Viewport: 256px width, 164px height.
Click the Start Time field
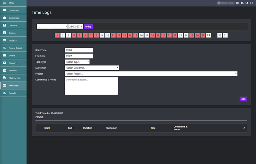(x=79, y=50)
